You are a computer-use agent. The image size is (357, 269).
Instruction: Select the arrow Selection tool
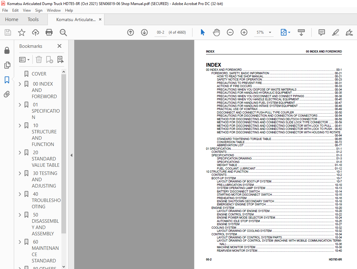click(x=203, y=32)
